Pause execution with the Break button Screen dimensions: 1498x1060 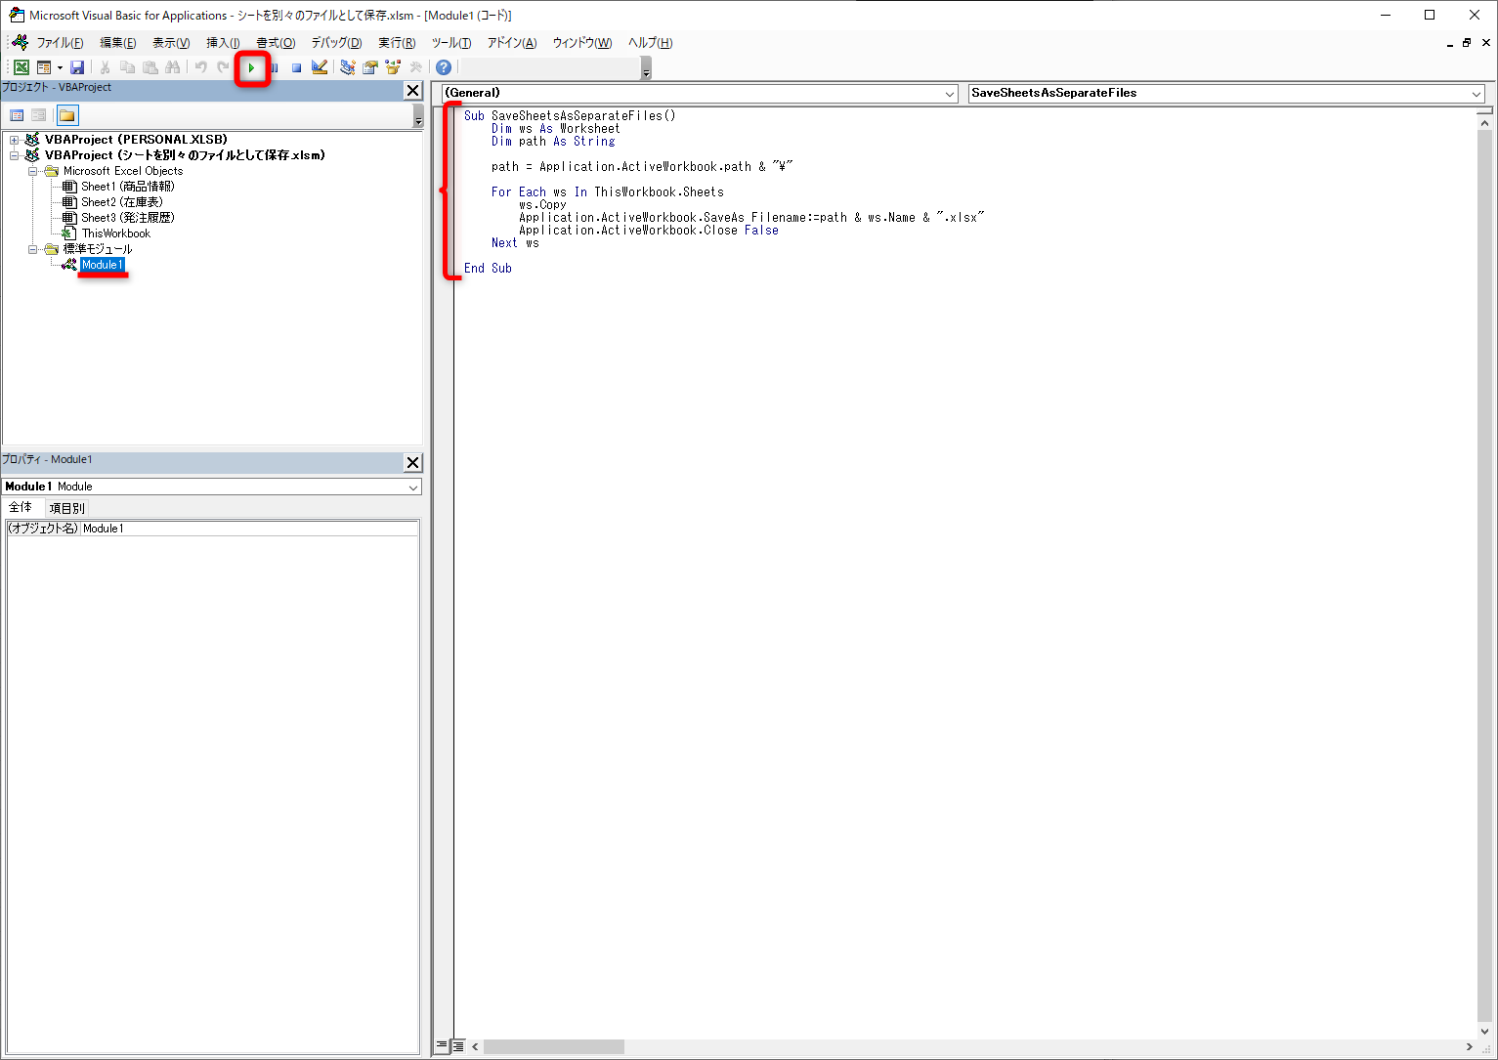(275, 67)
